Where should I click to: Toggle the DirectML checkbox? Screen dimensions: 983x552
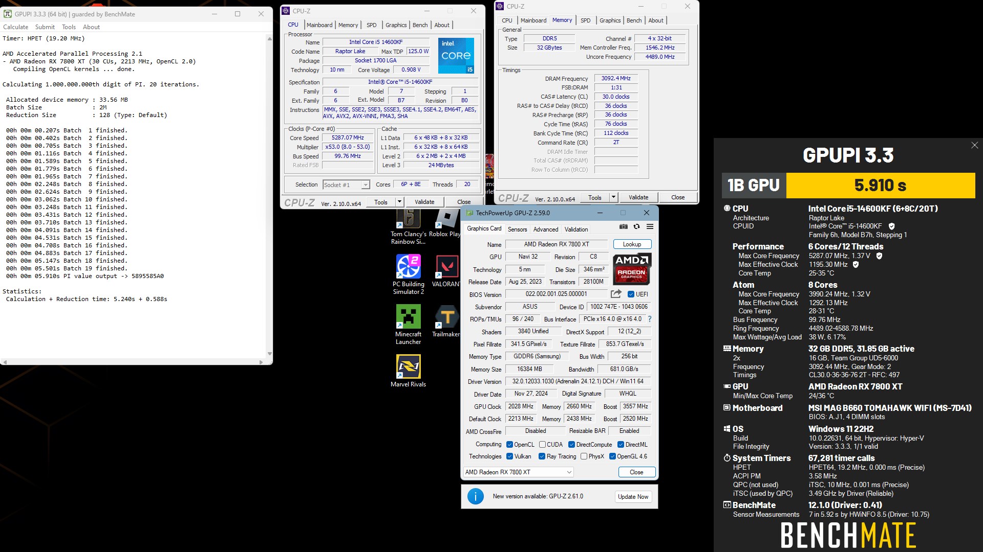[x=621, y=445]
